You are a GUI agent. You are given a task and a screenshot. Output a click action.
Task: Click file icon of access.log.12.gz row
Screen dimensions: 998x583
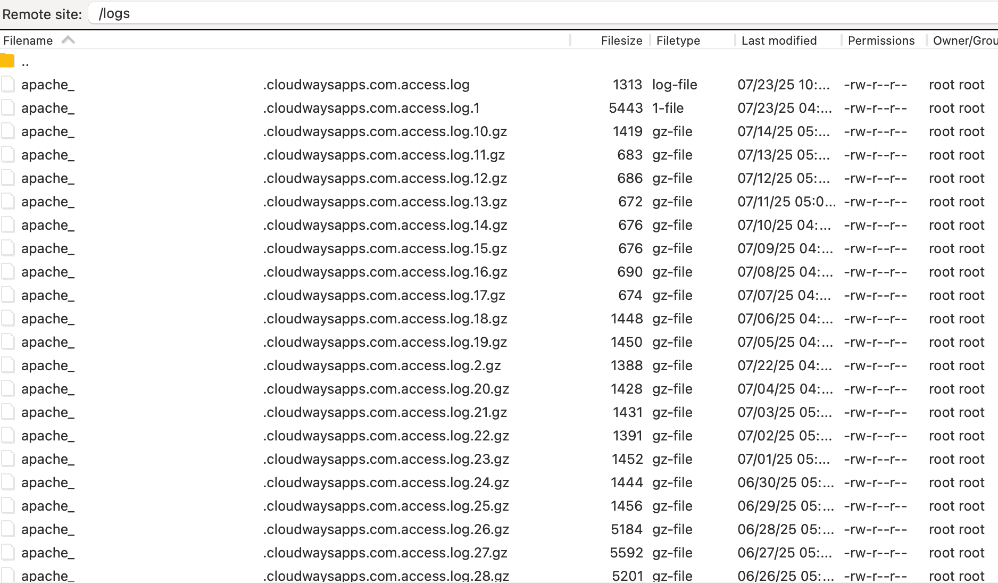7,178
